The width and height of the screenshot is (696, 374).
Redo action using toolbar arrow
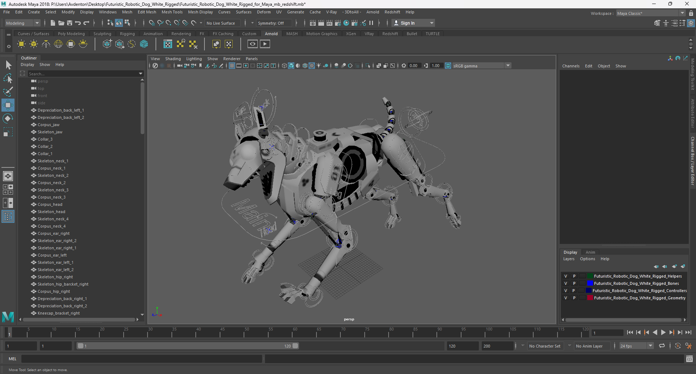86,23
